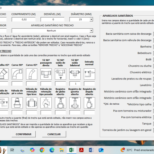Expand the Diâmetro (MM) dropdown arrow
Image resolution: width=154 pixels, height=154 pixels.
coord(91,19)
